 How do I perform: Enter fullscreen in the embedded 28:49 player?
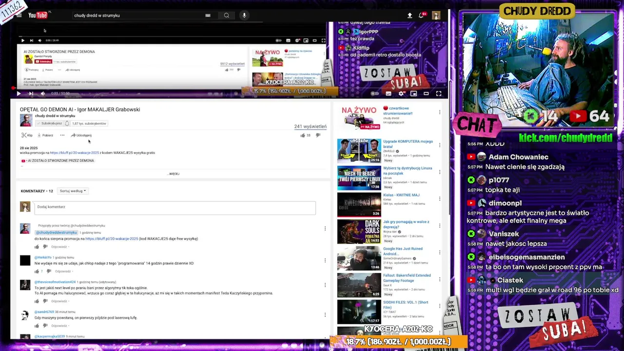[323, 40]
